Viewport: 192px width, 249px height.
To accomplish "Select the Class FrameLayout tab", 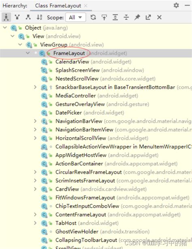I will click(58, 6).
